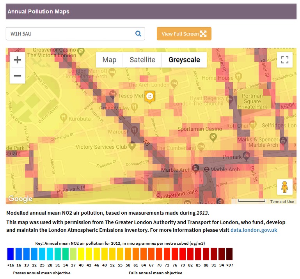Switch to Satellite map view
The image size is (300, 279).
[142, 60]
